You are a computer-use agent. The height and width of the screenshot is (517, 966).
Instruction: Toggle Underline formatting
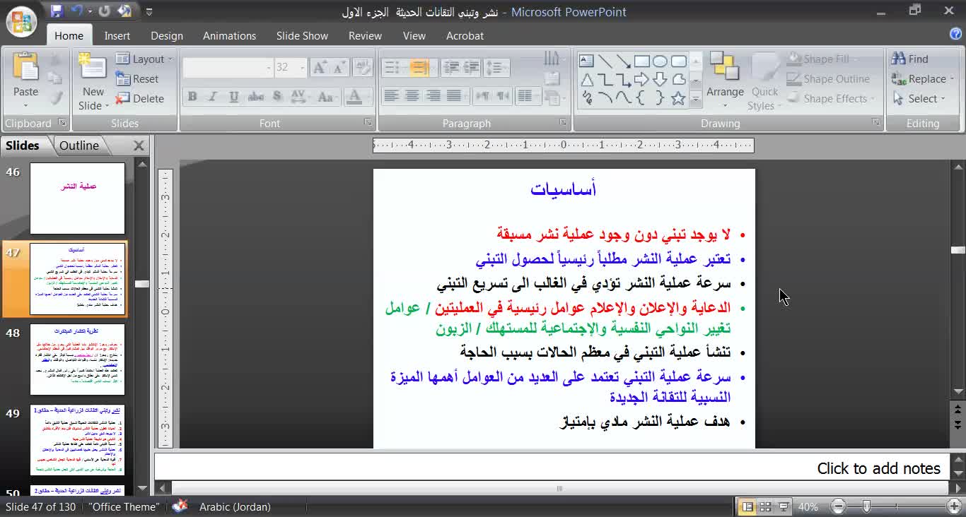point(233,97)
